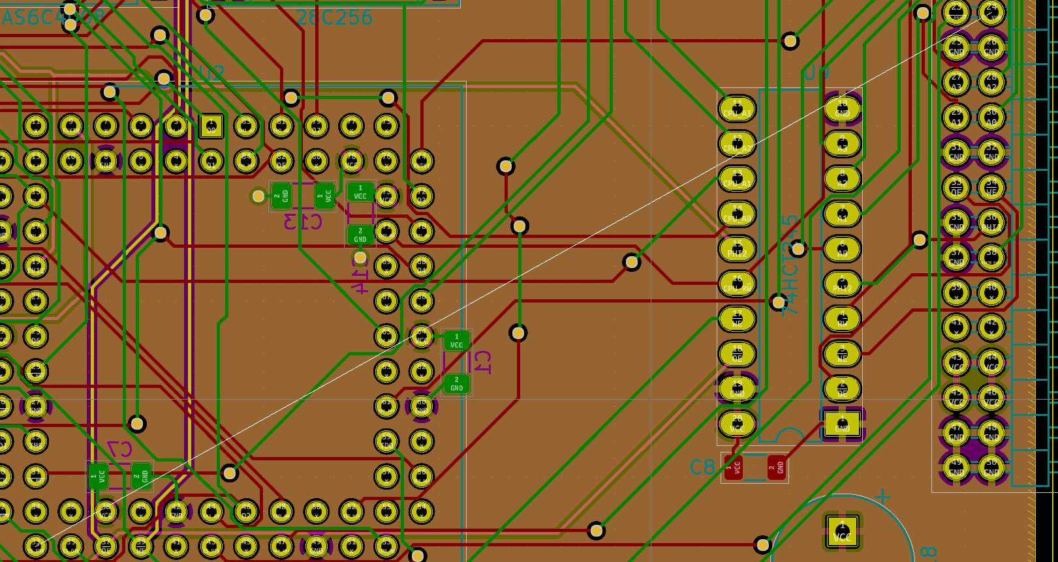
Task: Select square pad 1 GND of the 74HCT245
Action: point(842,424)
